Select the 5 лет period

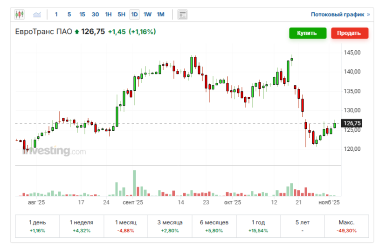pyautogui.click(x=303, y=226)
